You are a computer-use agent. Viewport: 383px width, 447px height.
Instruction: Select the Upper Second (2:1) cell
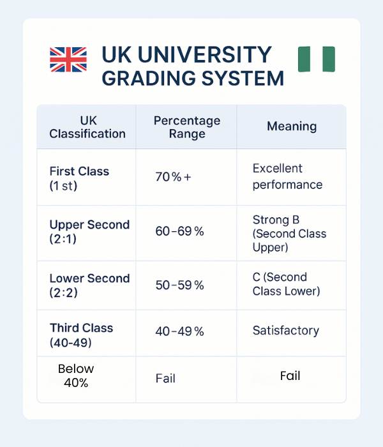(x=89, y=231)
